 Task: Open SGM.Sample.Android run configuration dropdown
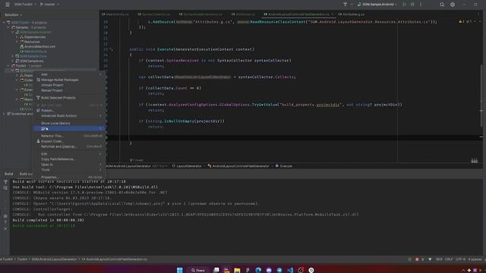pos(377,5)
